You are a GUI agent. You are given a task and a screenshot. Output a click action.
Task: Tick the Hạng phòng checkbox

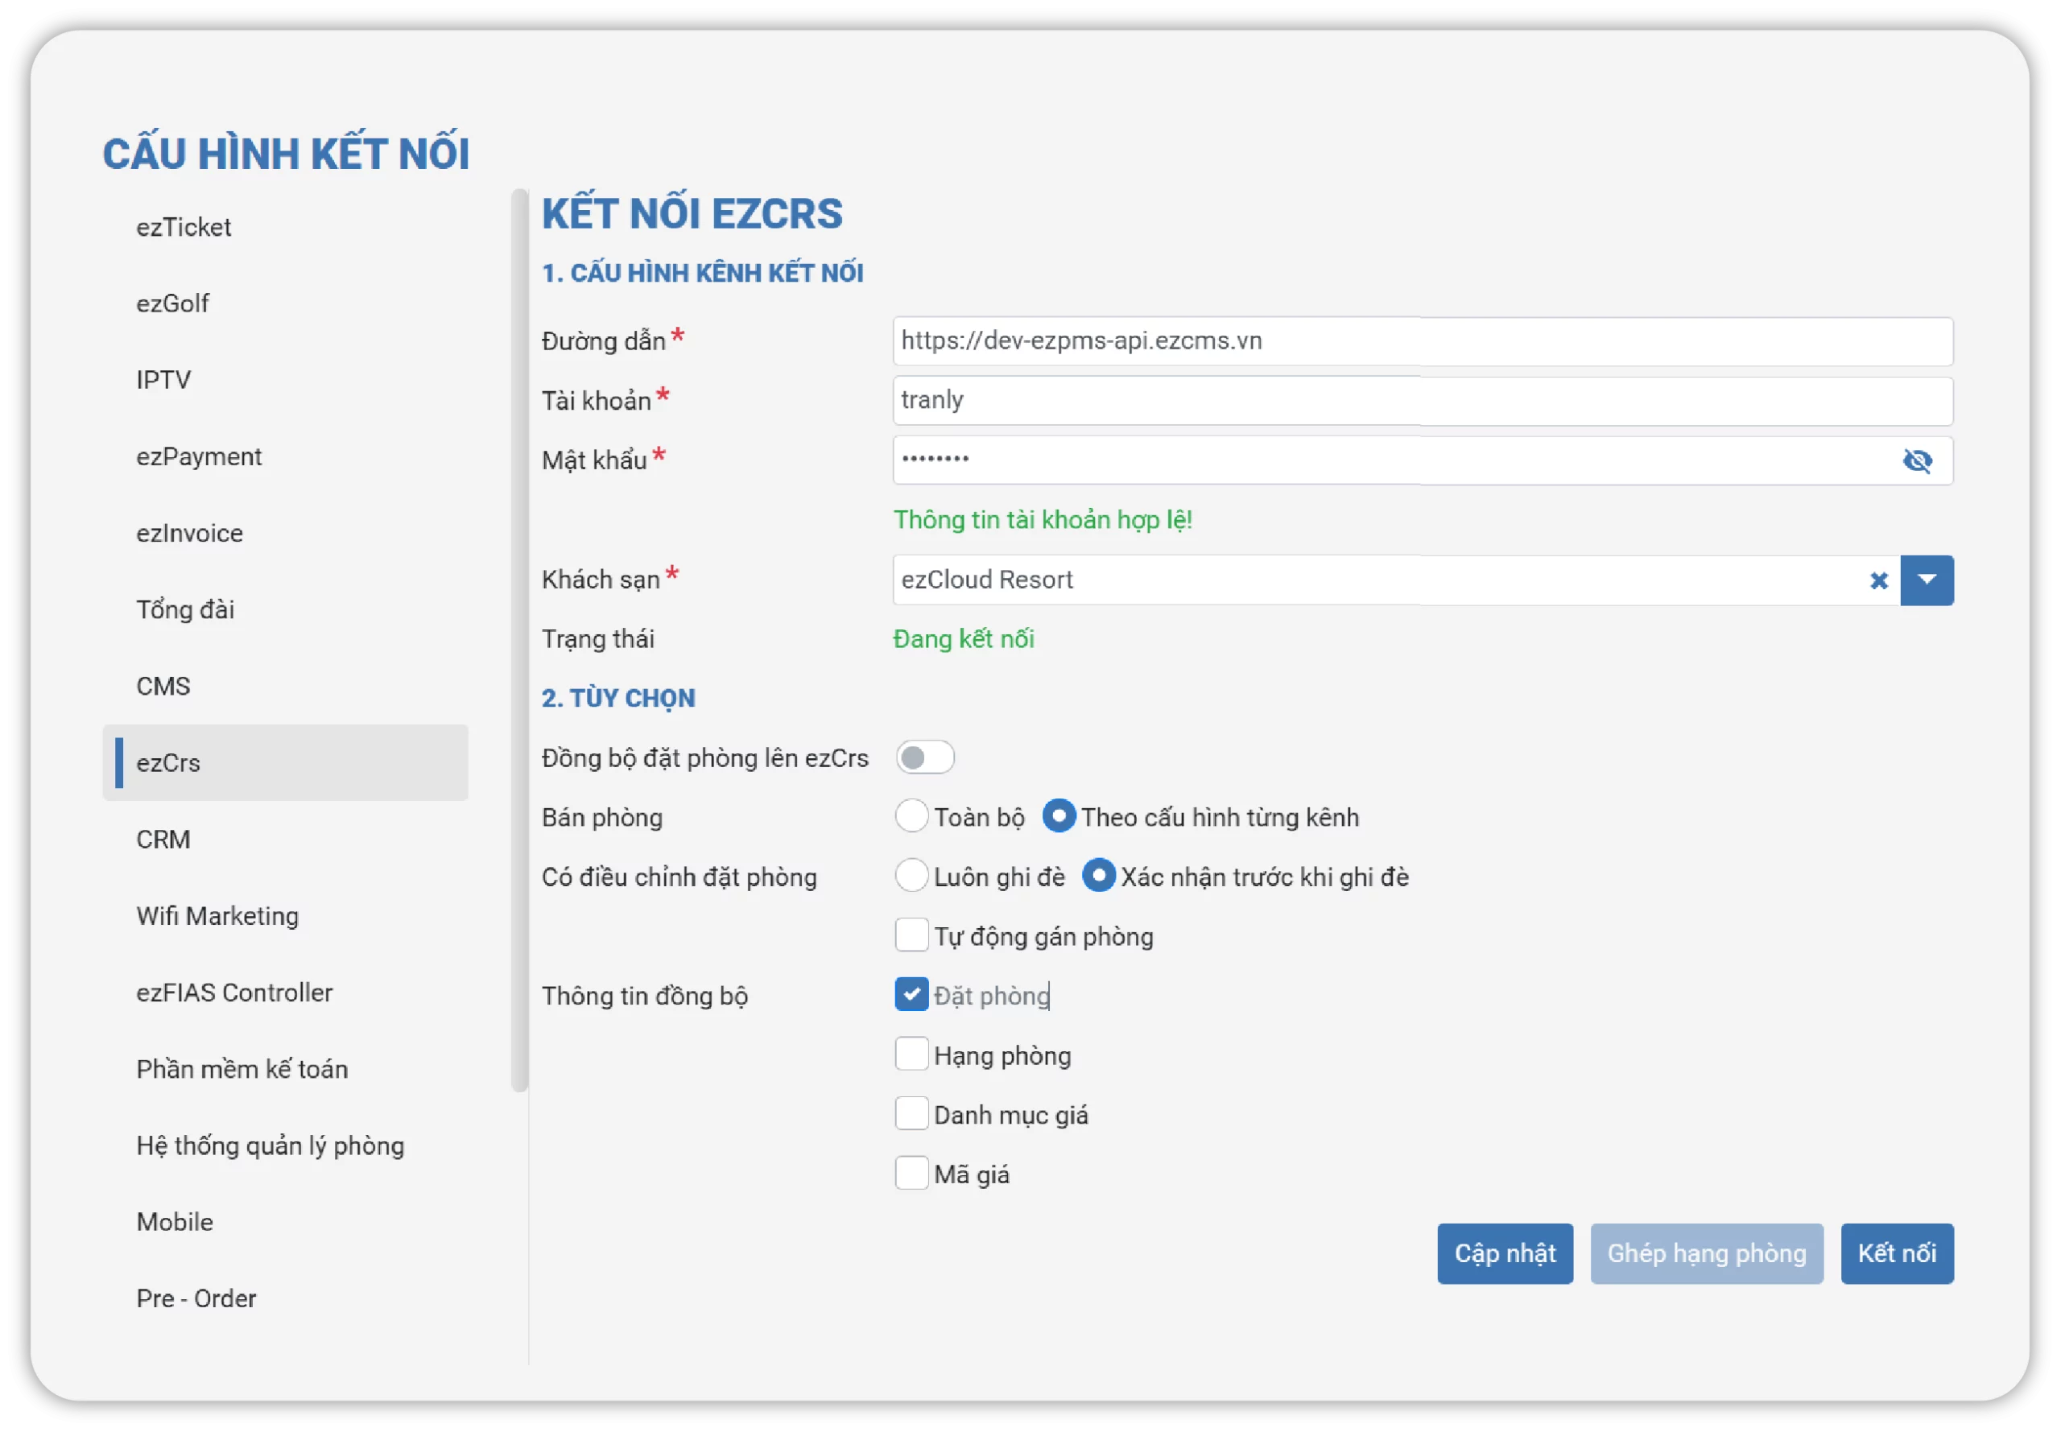pos(911,1054)
